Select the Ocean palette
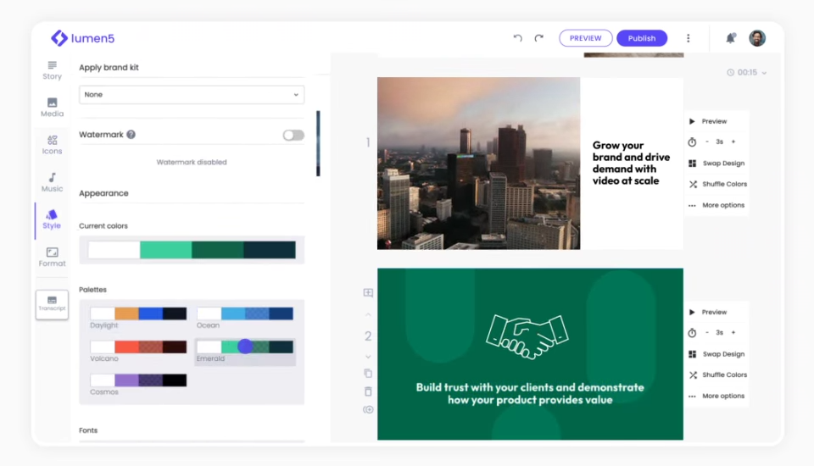 (244, 317)
